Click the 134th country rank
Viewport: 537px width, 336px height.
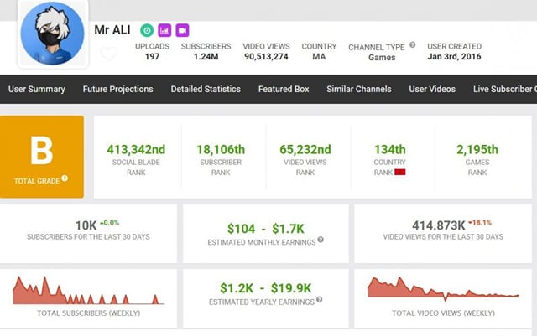(389, 149)
